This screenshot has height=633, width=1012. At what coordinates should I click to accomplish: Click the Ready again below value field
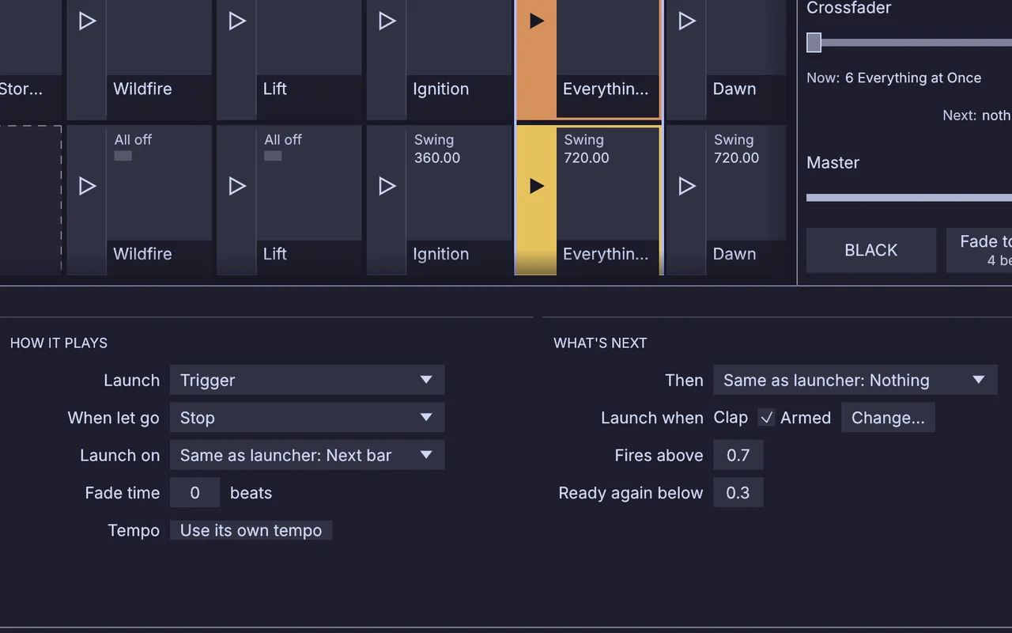[738, 493]
